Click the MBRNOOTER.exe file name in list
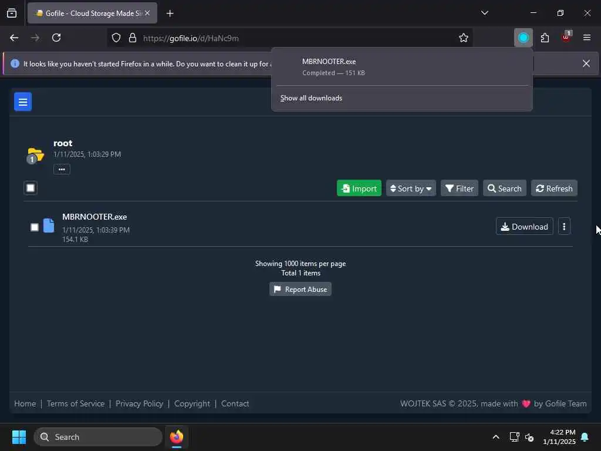The image size is (601, 451). click(94, 217)
